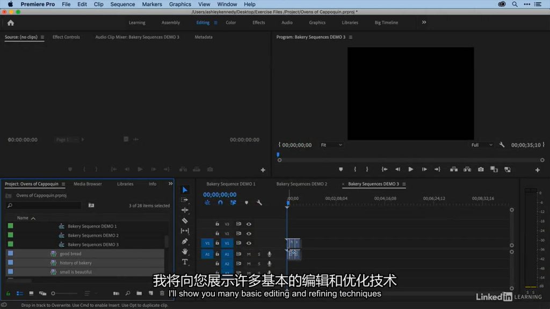Toggle Snap in timeline magnet icon
This screenshot has width=550, height=309.
point(220,202)
